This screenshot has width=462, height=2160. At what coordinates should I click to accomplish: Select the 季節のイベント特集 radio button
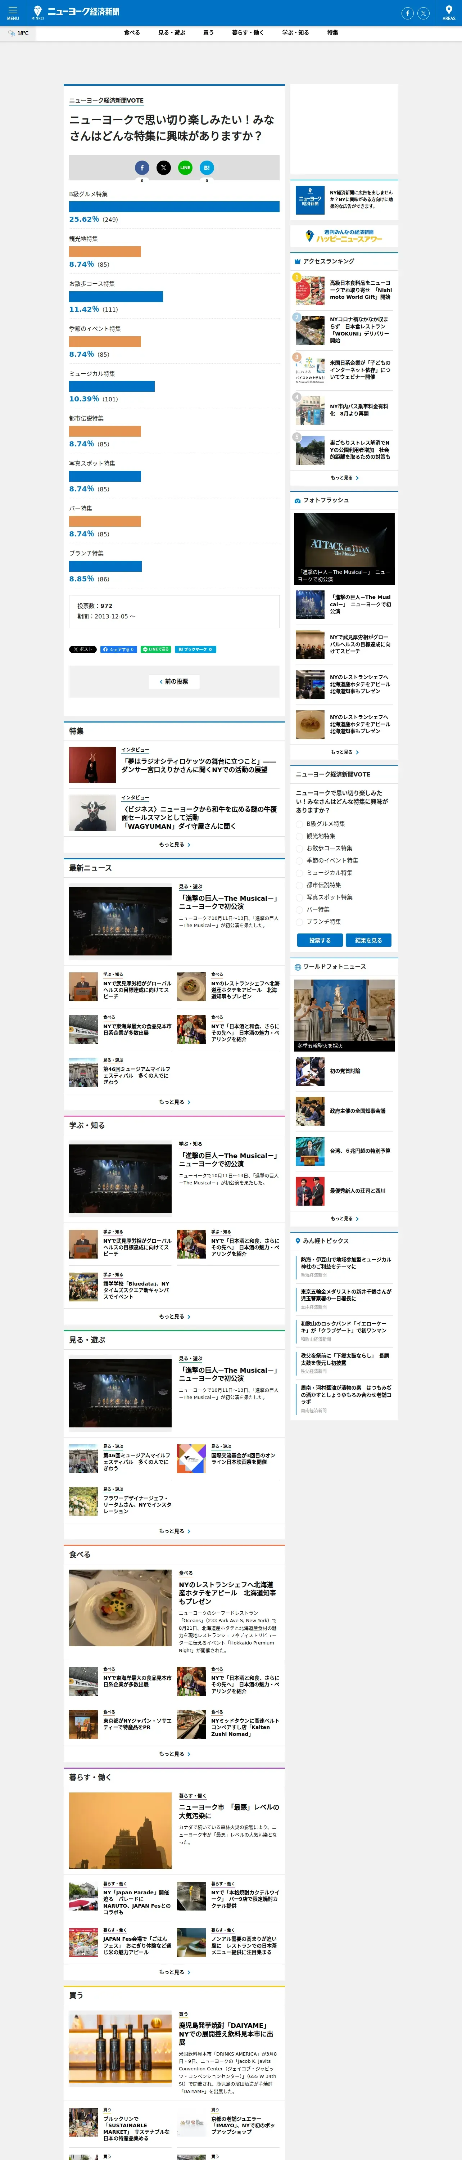pos(299,860)
